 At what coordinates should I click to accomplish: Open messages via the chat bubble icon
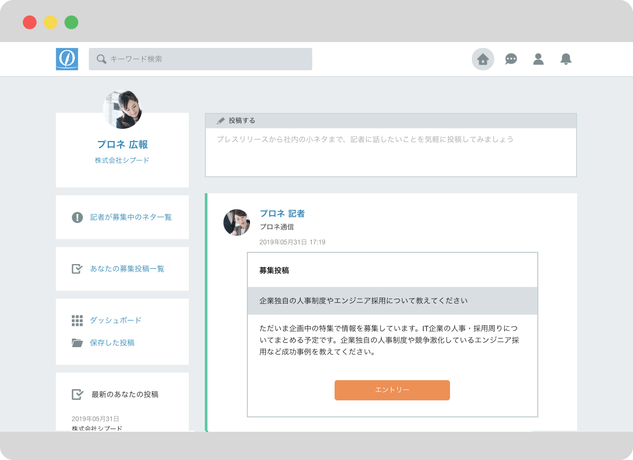(511, 59)
